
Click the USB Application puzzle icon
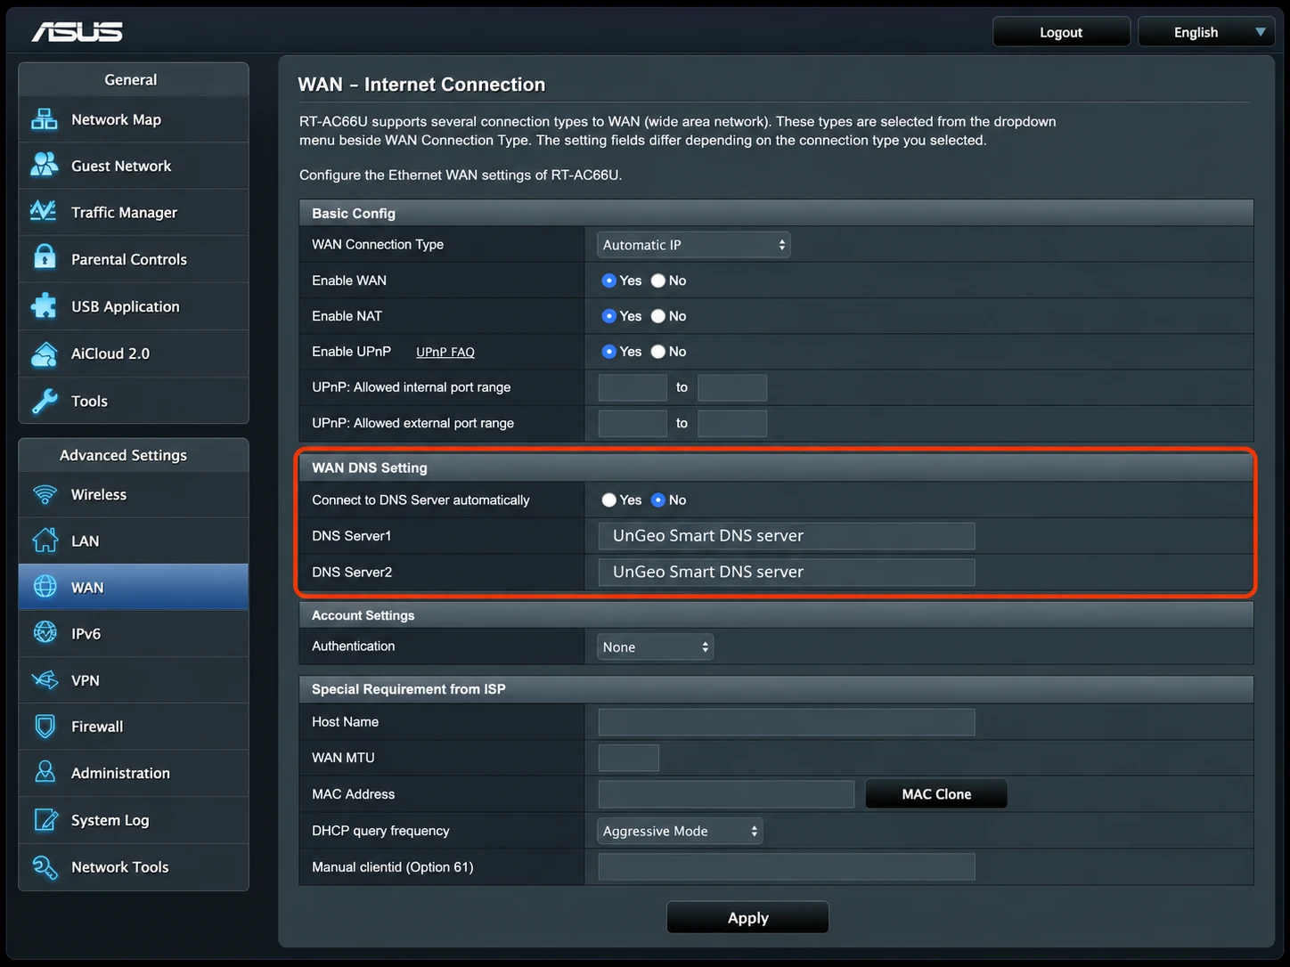tap(44, 305)
